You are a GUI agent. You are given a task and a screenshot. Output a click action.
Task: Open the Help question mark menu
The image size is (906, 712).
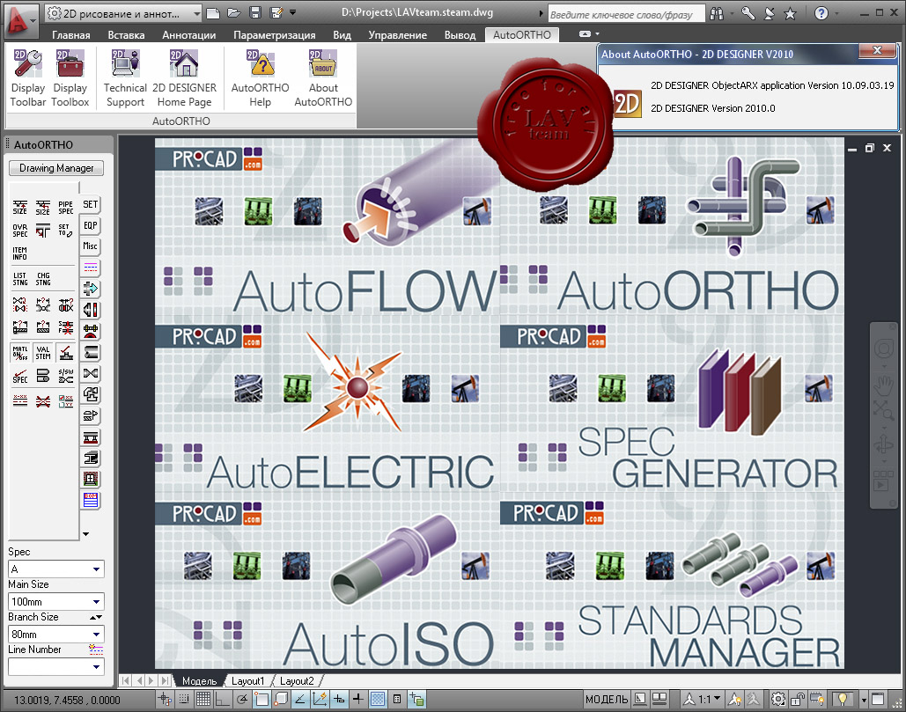pyautogui.click(x=821, y=13)
